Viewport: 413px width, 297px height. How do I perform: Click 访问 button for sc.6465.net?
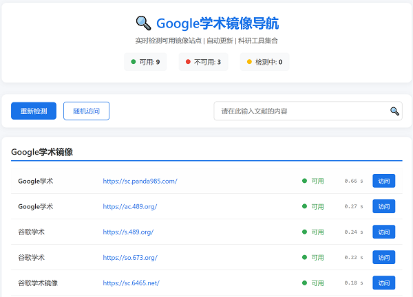(384, 283)
